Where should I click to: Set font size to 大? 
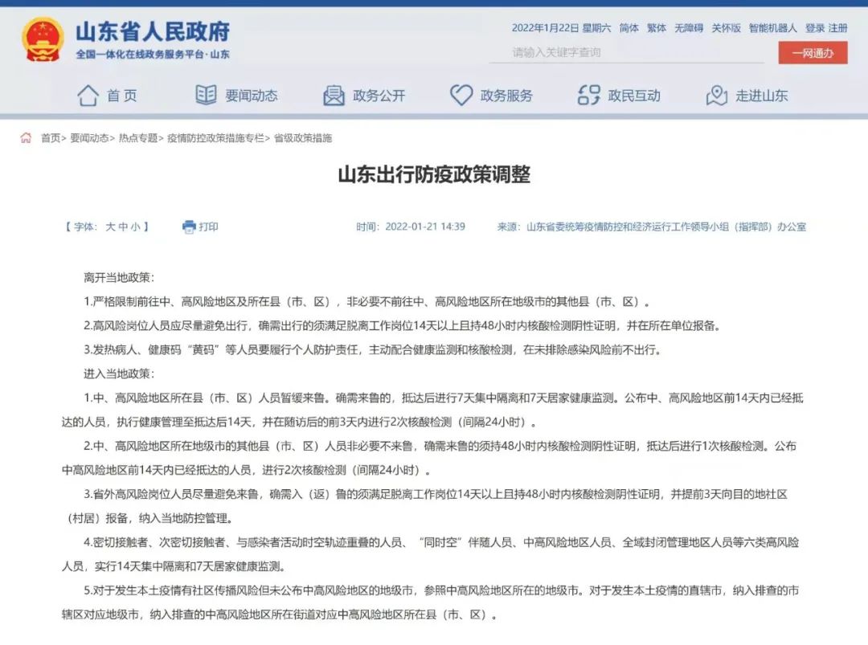pos(110,227)
